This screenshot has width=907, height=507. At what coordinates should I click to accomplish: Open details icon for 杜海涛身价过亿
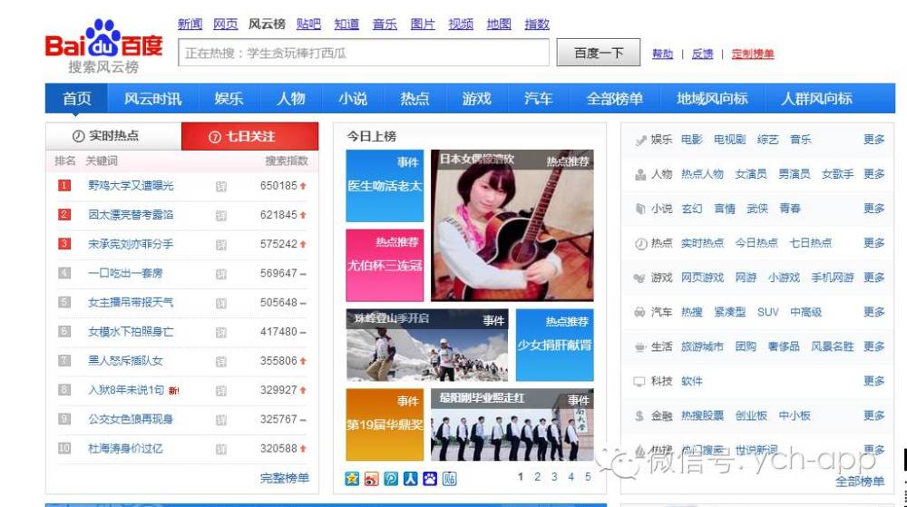point(221,449)
